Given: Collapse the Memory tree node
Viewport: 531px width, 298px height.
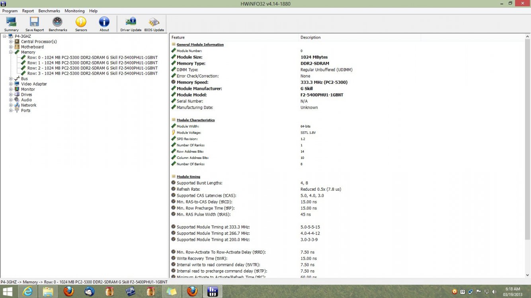Looking at the screenshot, I should (x=11, y=52).
